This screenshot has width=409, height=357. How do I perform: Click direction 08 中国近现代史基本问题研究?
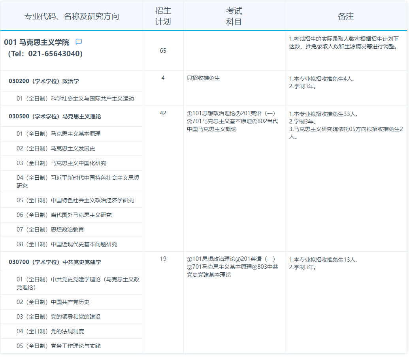[67, 244]
